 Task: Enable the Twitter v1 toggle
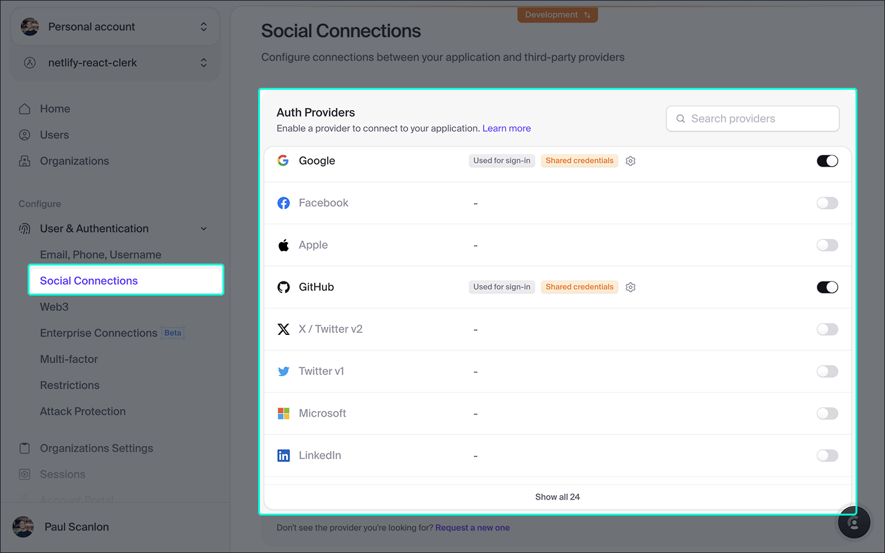point(827,371)
